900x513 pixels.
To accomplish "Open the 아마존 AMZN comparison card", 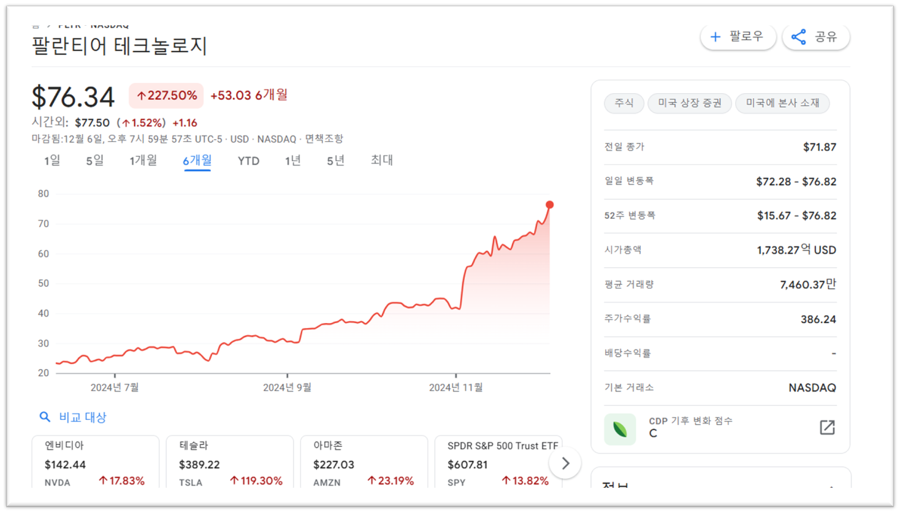I will pos(364,462).
